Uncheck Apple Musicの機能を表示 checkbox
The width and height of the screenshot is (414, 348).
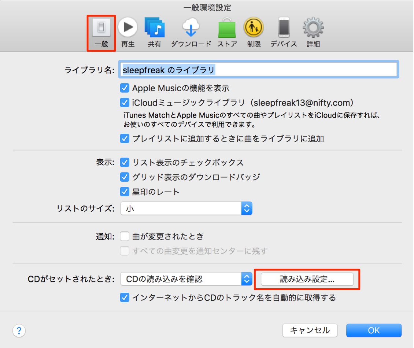point(125,88)
